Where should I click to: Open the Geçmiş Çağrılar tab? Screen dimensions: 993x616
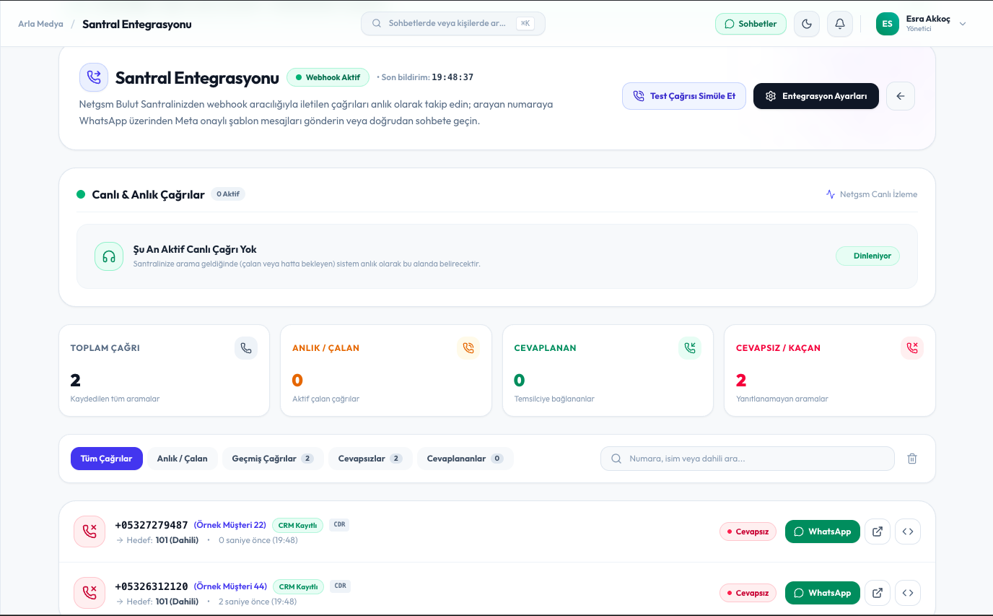point(273,459)
